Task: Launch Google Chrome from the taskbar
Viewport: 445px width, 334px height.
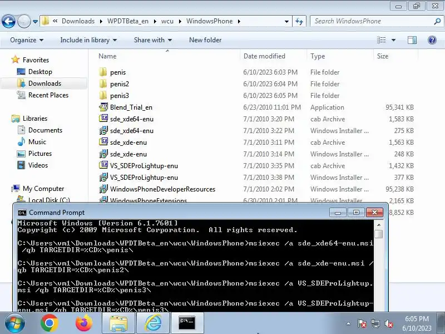Action: (x=50, y=323)
